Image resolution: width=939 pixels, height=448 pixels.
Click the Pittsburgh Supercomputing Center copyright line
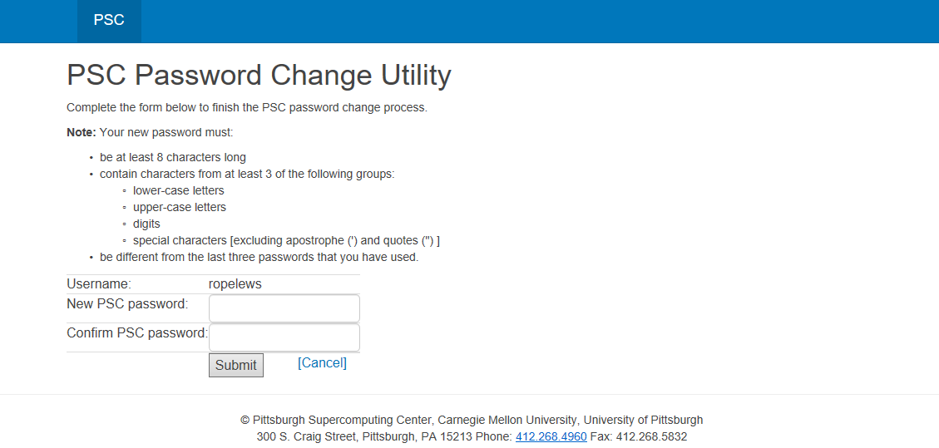tap(472, 419)
